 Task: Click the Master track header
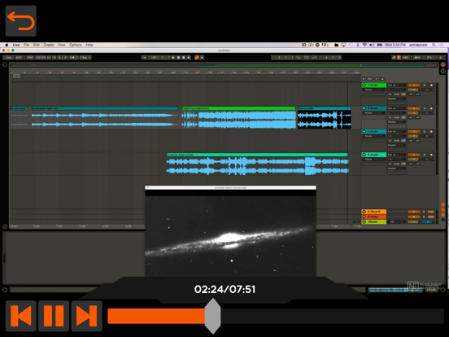pos(374,222)
